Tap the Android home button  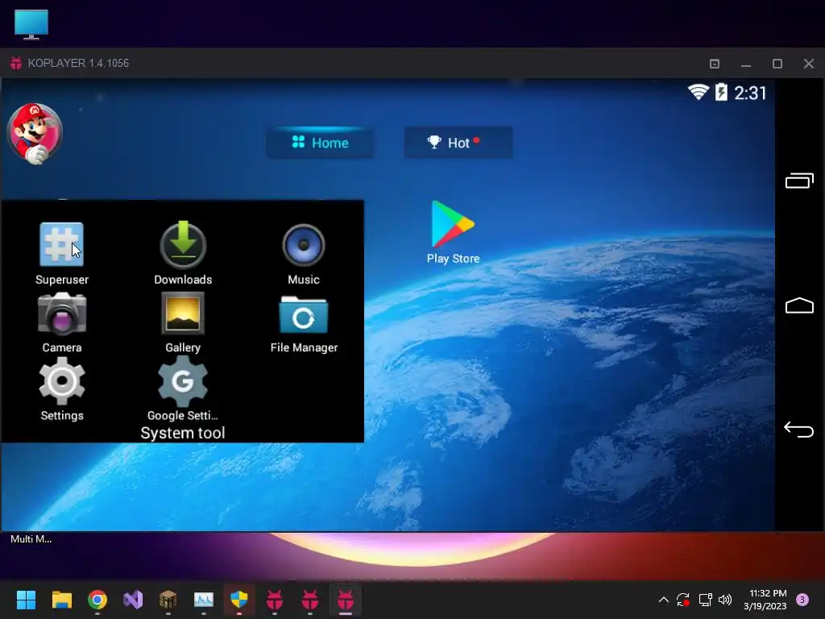pyautogui.click(x=799, y=305)
